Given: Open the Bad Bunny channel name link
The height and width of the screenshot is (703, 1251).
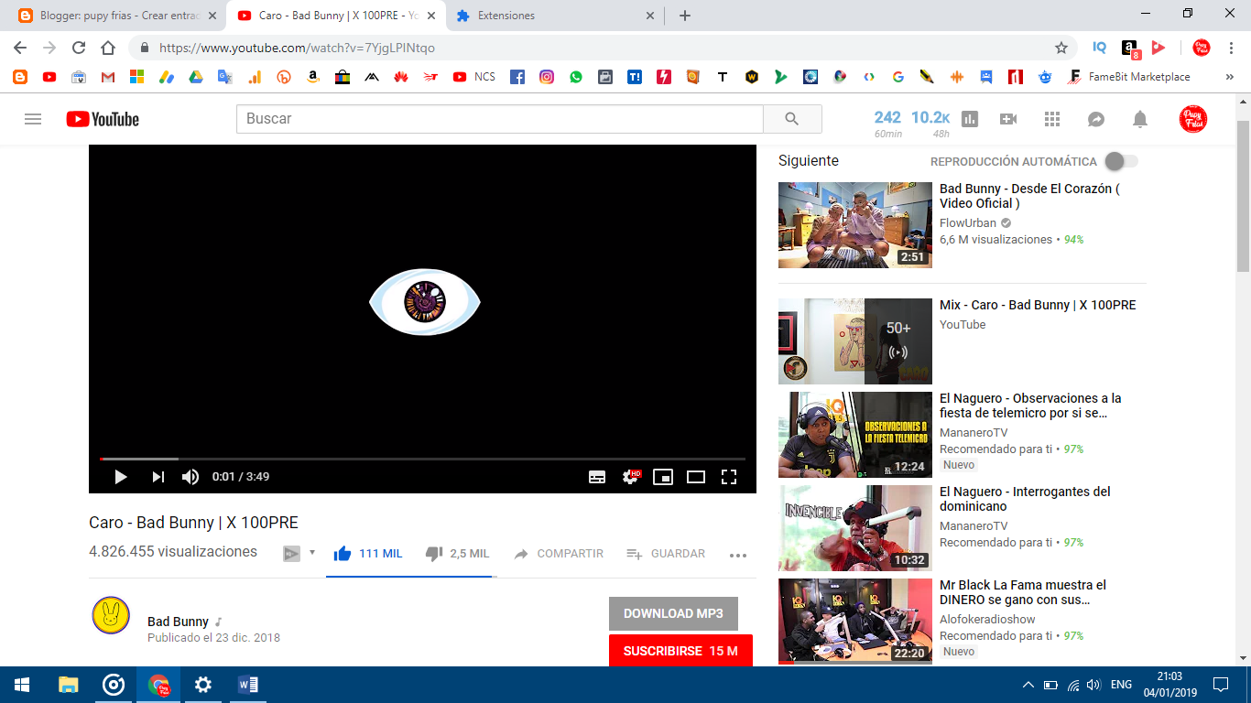Looking at the screenshot, I should [x=178, y=622].
